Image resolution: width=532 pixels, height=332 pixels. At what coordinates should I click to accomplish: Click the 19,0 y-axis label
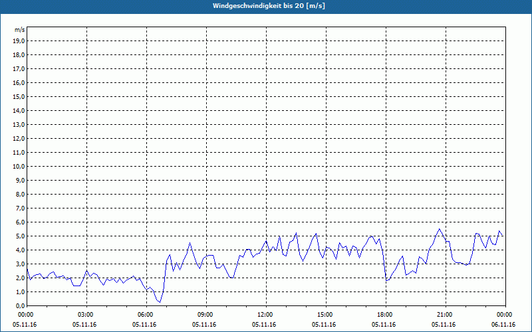click(19, 41)
